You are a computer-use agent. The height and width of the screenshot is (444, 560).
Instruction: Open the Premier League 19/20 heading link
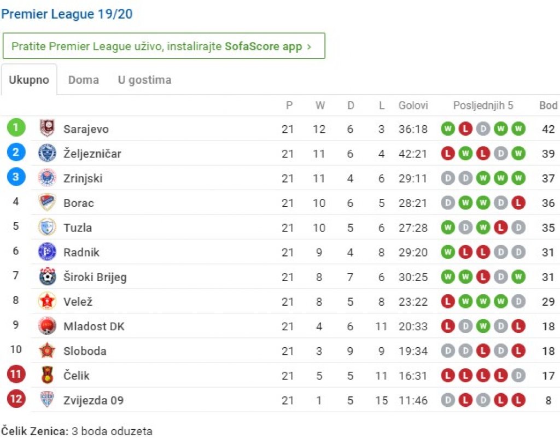67,14
